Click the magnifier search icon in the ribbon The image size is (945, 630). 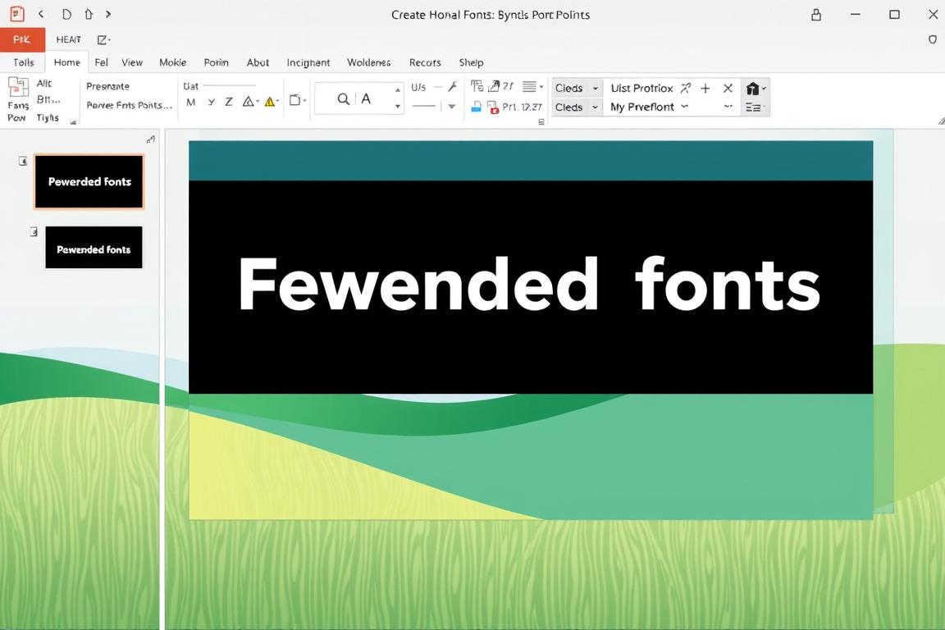pos(344,99)
